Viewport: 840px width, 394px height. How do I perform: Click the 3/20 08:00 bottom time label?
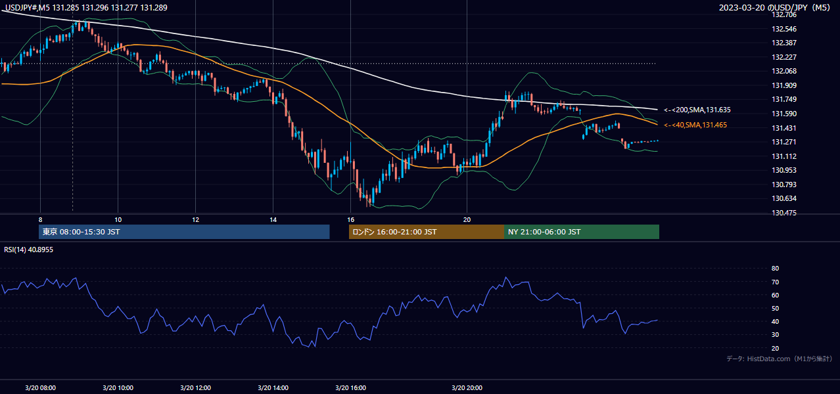41,387
